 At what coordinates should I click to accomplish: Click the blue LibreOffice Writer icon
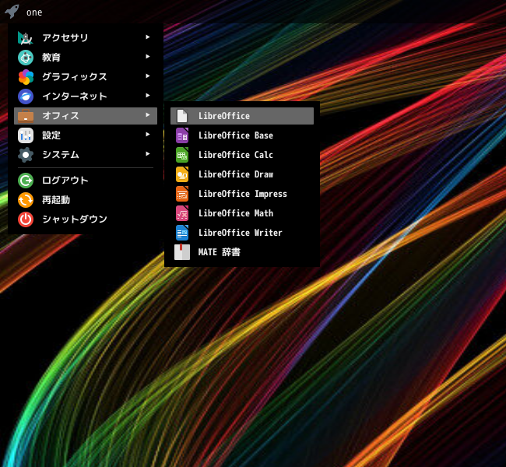click(x=182, y=233)
